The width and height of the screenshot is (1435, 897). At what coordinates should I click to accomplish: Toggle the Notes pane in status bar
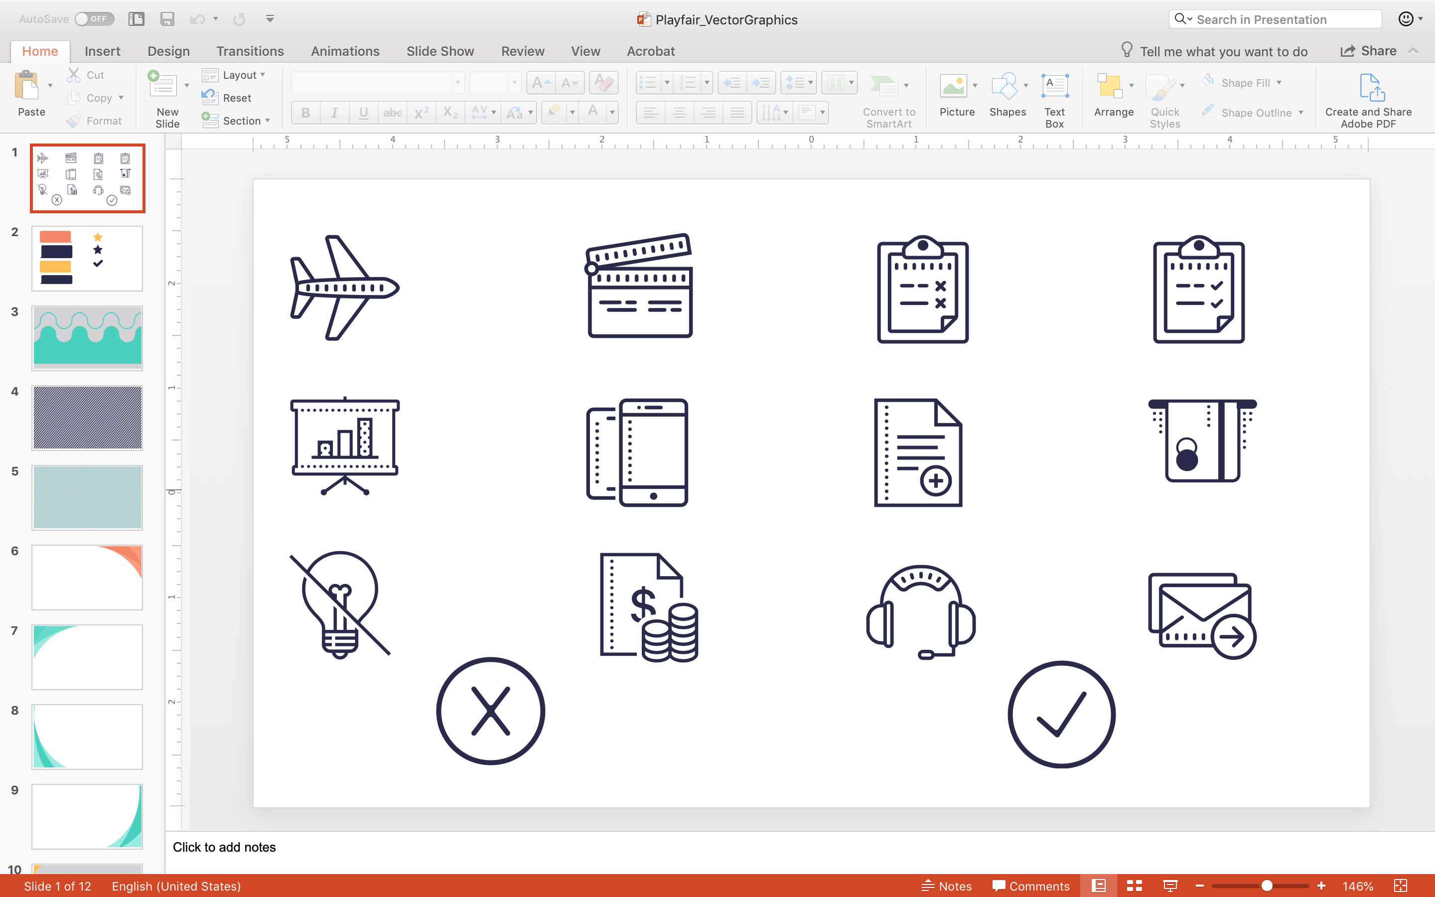click(947, 886)
